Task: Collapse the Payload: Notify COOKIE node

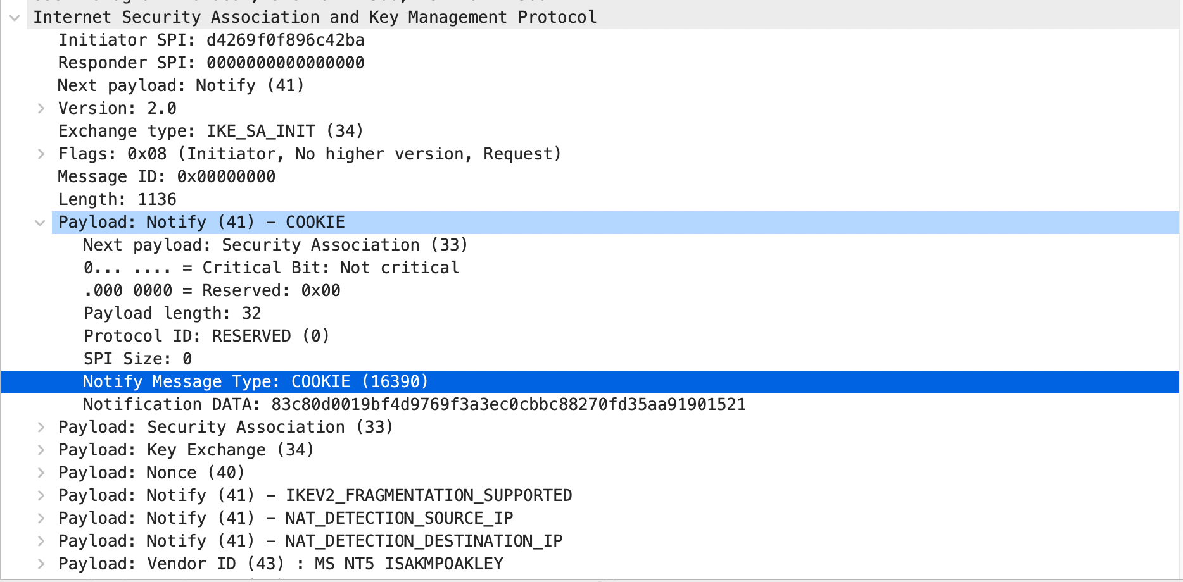Action: [40, 223]
